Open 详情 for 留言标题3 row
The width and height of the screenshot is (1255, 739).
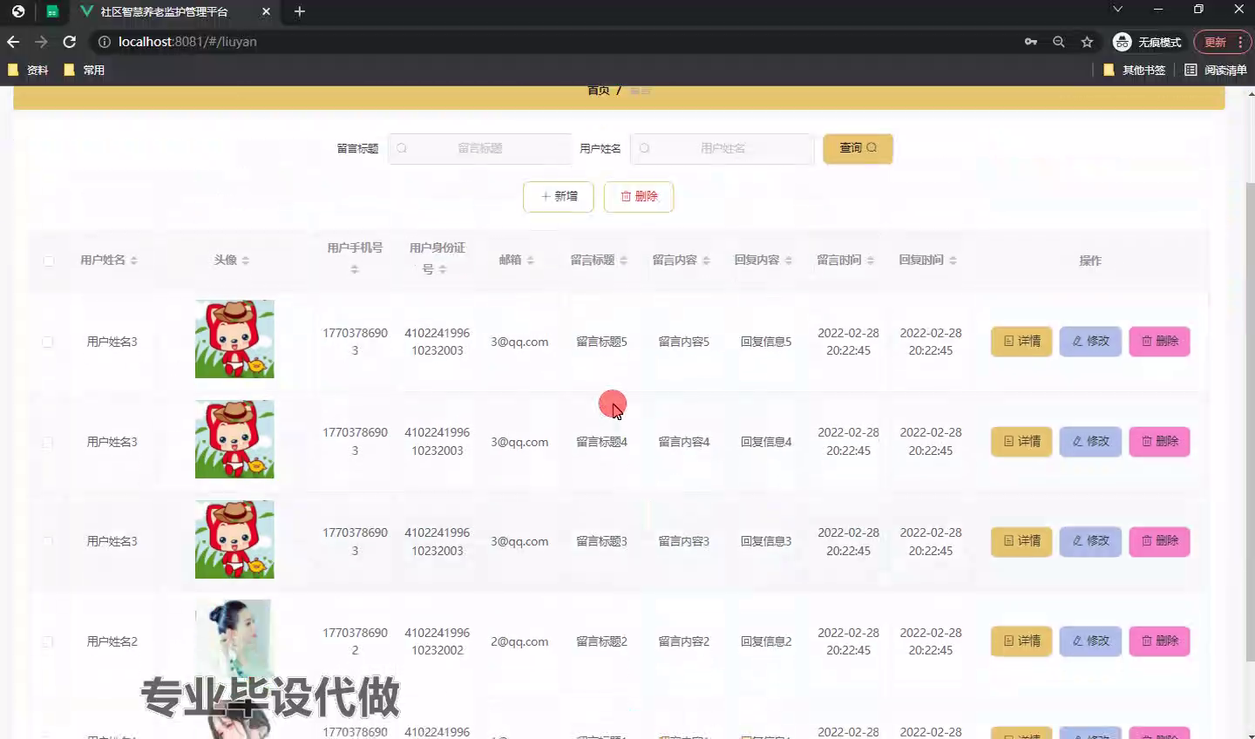(x=1021, y=541)
